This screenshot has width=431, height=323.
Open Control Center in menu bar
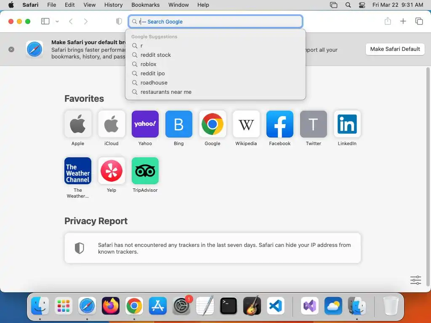362,5
